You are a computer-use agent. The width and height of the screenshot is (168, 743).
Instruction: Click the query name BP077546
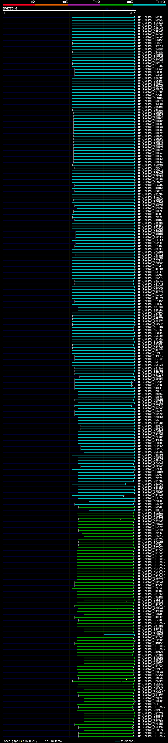[x=10, y=8]
